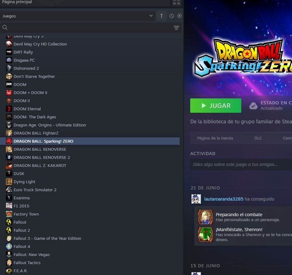Select DOOM game icon

click(9, 85)
